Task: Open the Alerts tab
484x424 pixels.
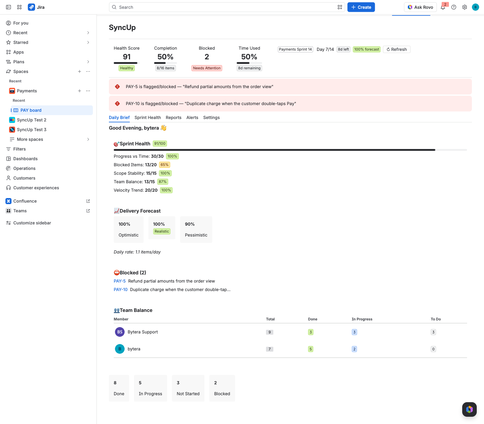Action: (x=192, y=118)
